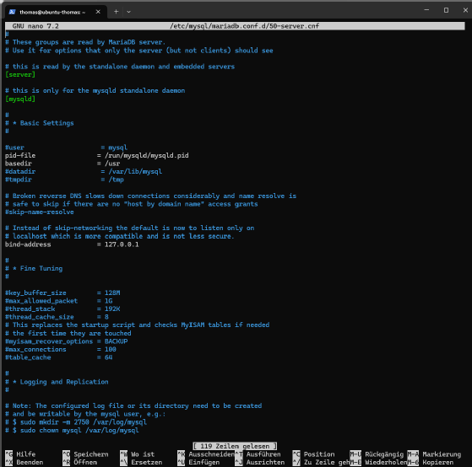472x467 pixels.
Task: Click the #skip-name-resolve line
Action: 40,212
